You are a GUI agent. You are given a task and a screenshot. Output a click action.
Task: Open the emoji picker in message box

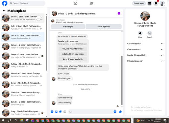pyautogui.click(x=115, y=112)
